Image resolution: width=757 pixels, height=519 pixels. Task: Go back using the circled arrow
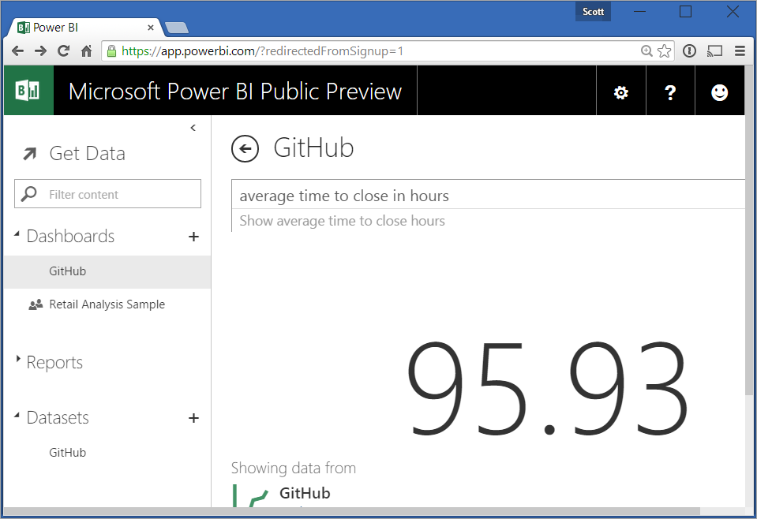pos(245,148)
